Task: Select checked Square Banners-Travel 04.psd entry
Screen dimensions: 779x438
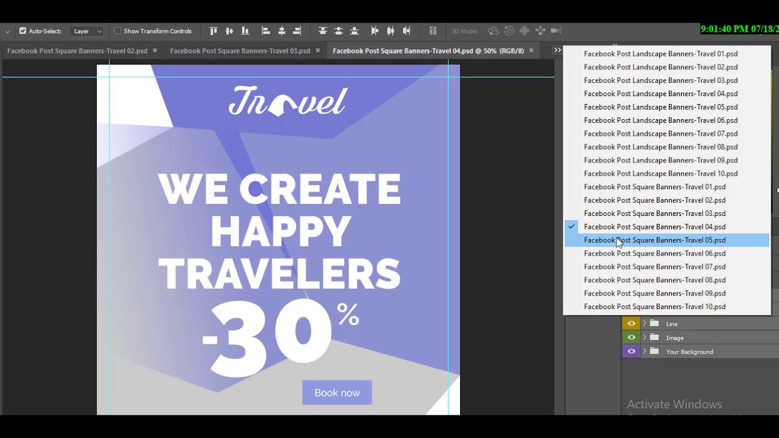Action: pyautogui.click(x=667, y=227)
